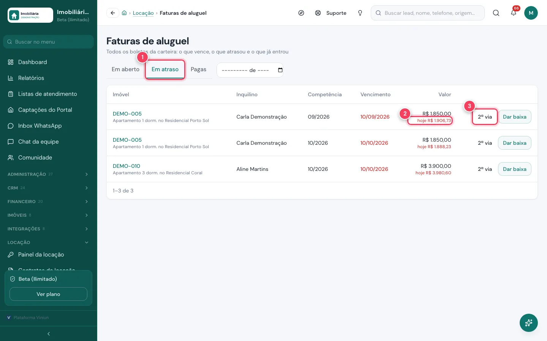Open the month date picker field

250,70
